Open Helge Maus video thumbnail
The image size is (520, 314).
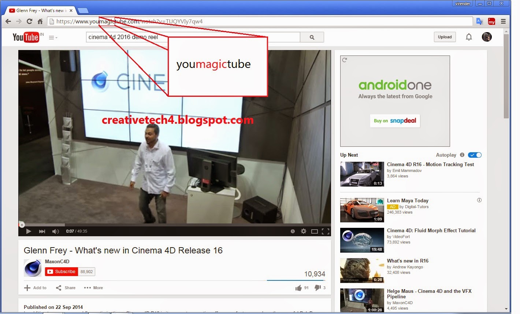click(362, 300)
